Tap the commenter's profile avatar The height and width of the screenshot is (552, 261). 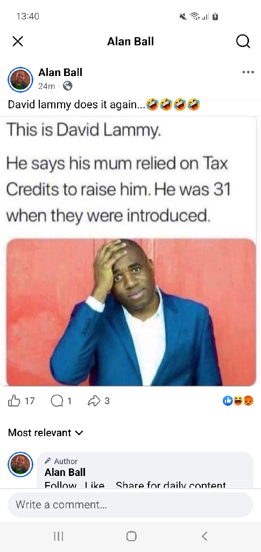[20, 465]
